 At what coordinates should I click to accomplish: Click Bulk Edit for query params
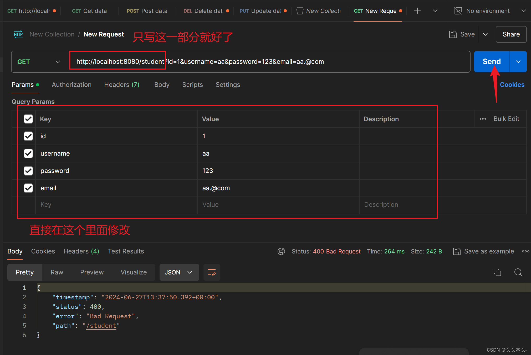[506, 119]
